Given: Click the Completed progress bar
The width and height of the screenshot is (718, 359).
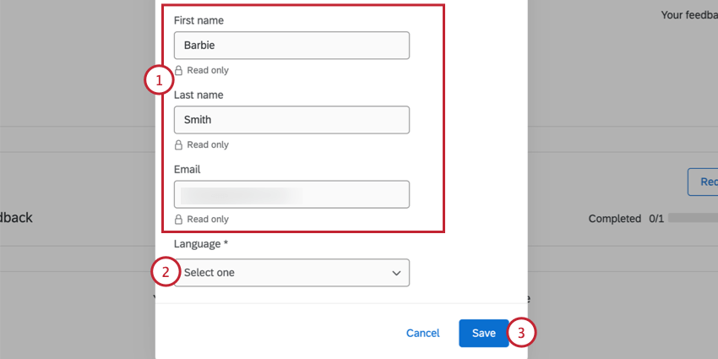Looking at the screenshot, I should tap(694, 219).
